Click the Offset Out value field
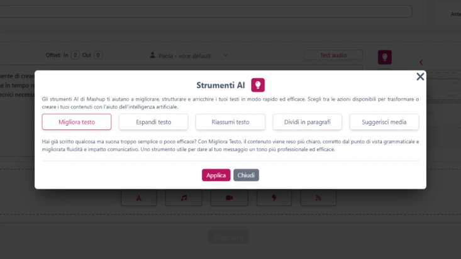The height and width of the screenshot is (259, 461). [x=98, y=55]
